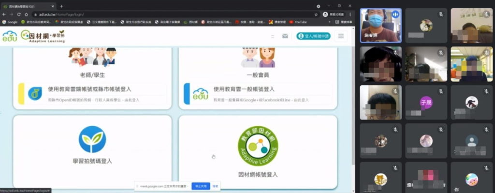Reload the page with the refresh icon
Screen dimensions: 495x193
click(x=19, y=15)
